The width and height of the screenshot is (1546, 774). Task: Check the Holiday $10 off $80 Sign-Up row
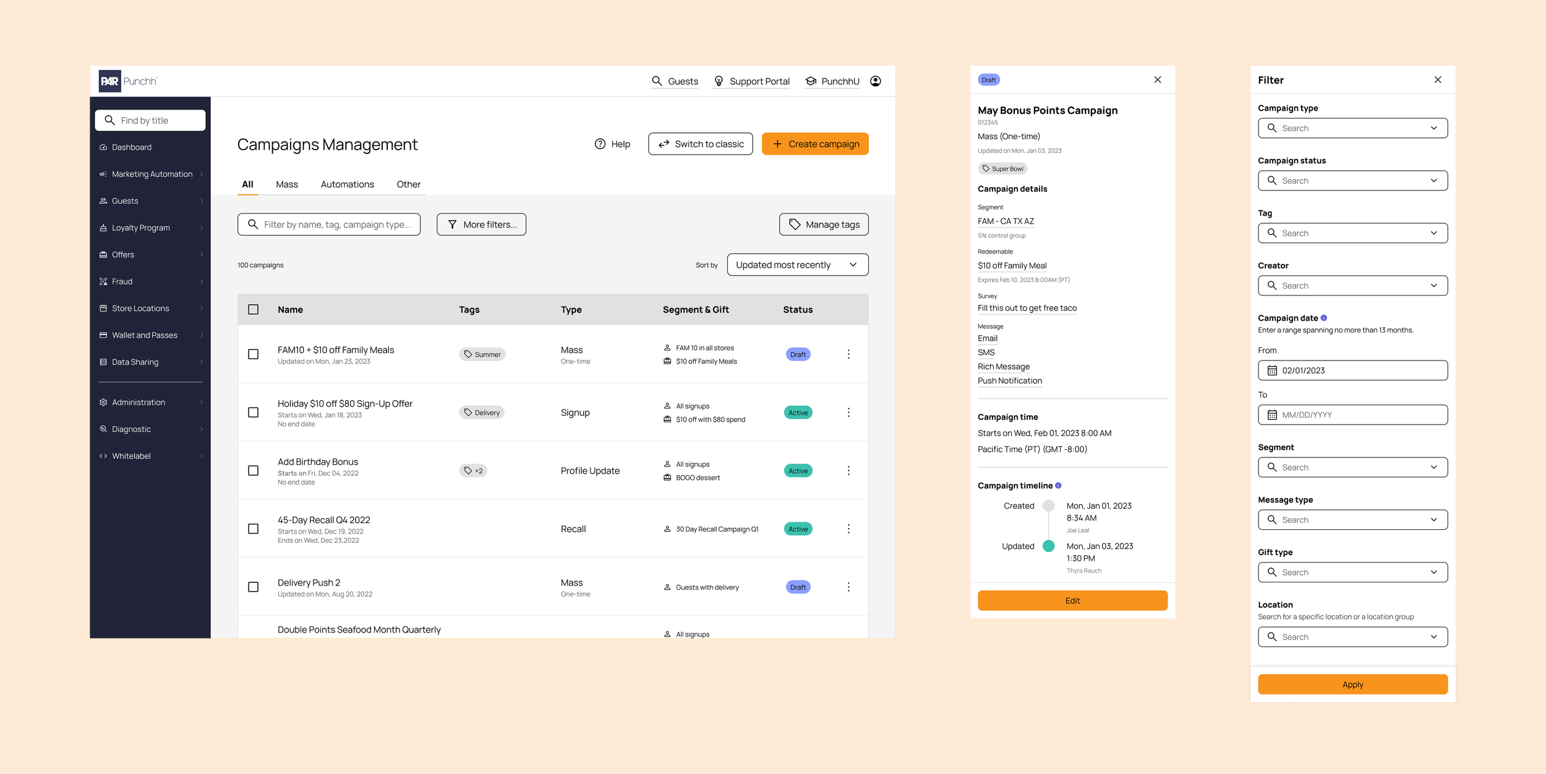pos(253,412)
